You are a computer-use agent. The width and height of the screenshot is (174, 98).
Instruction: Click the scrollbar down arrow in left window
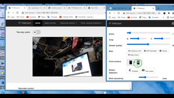pyautogui.click(x=130, y=88)
